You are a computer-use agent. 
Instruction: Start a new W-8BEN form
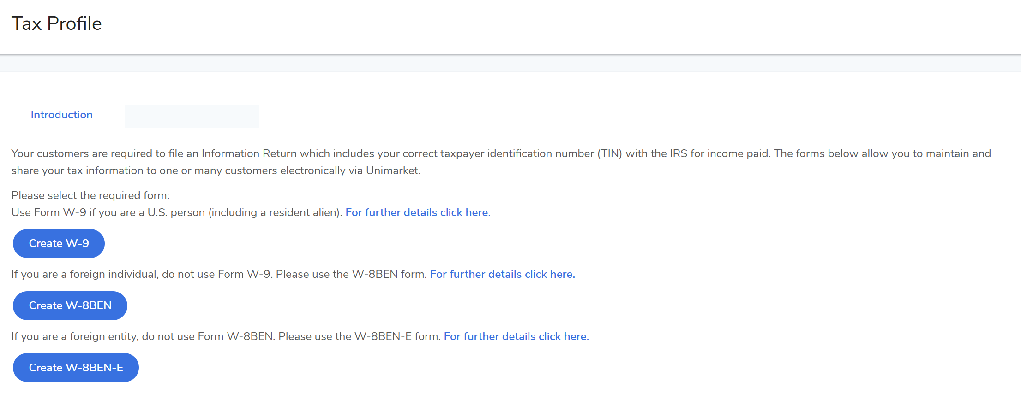(70, 305)
